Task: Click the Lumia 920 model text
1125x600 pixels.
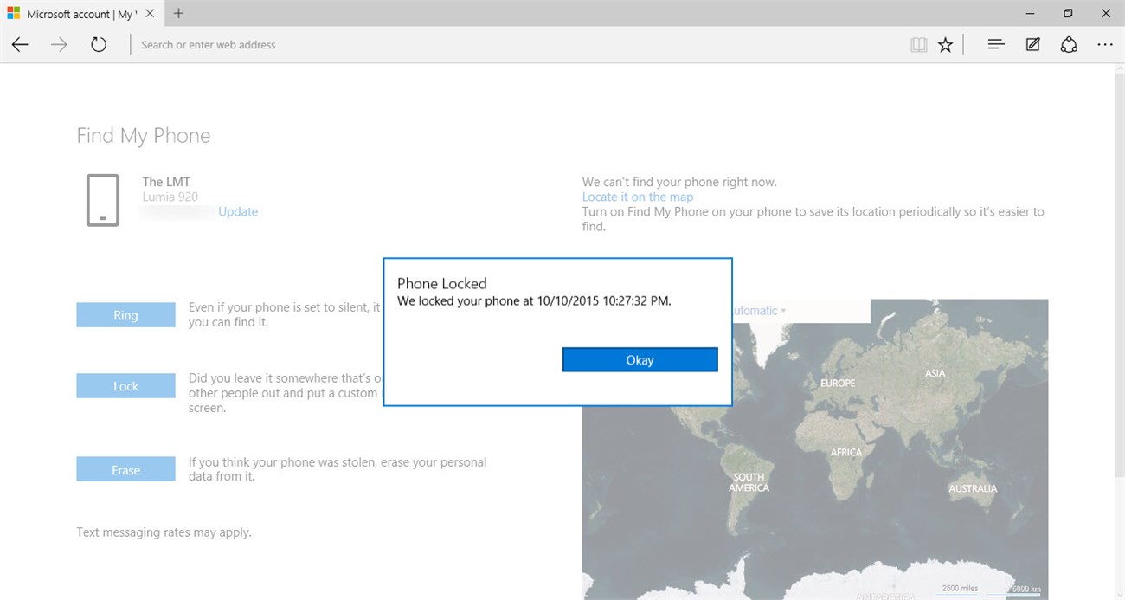Action: coord(170,197)
